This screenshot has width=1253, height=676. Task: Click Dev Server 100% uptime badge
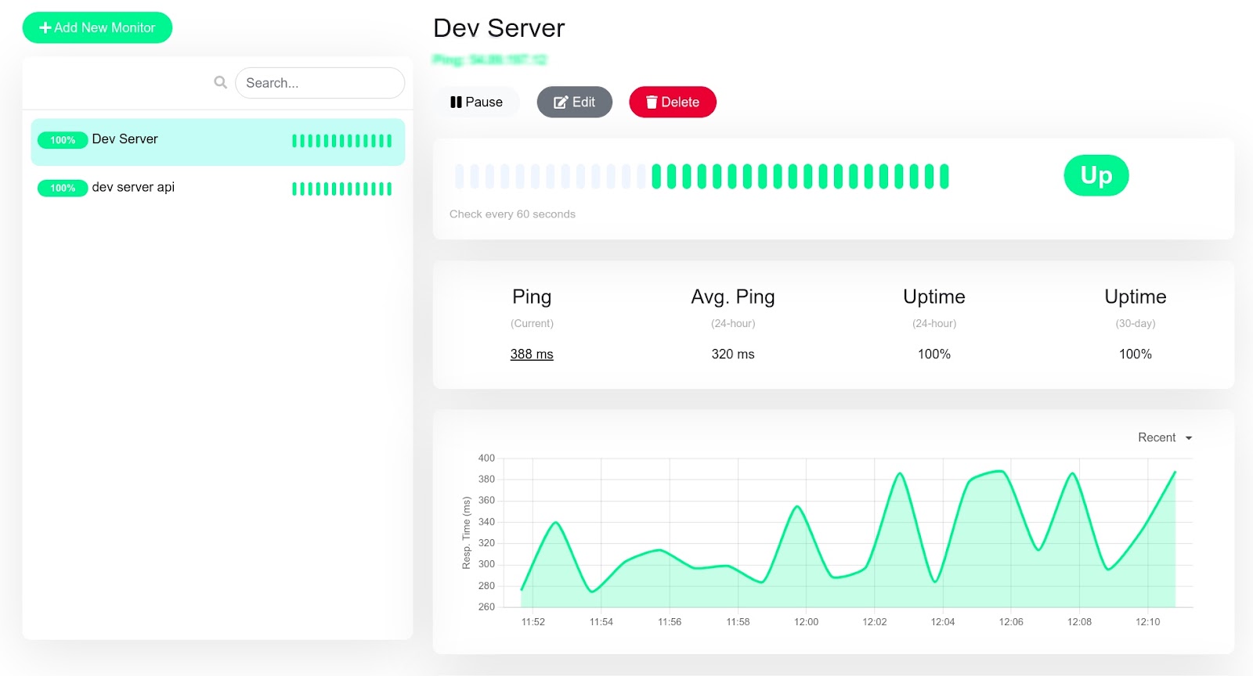point(63,140)
